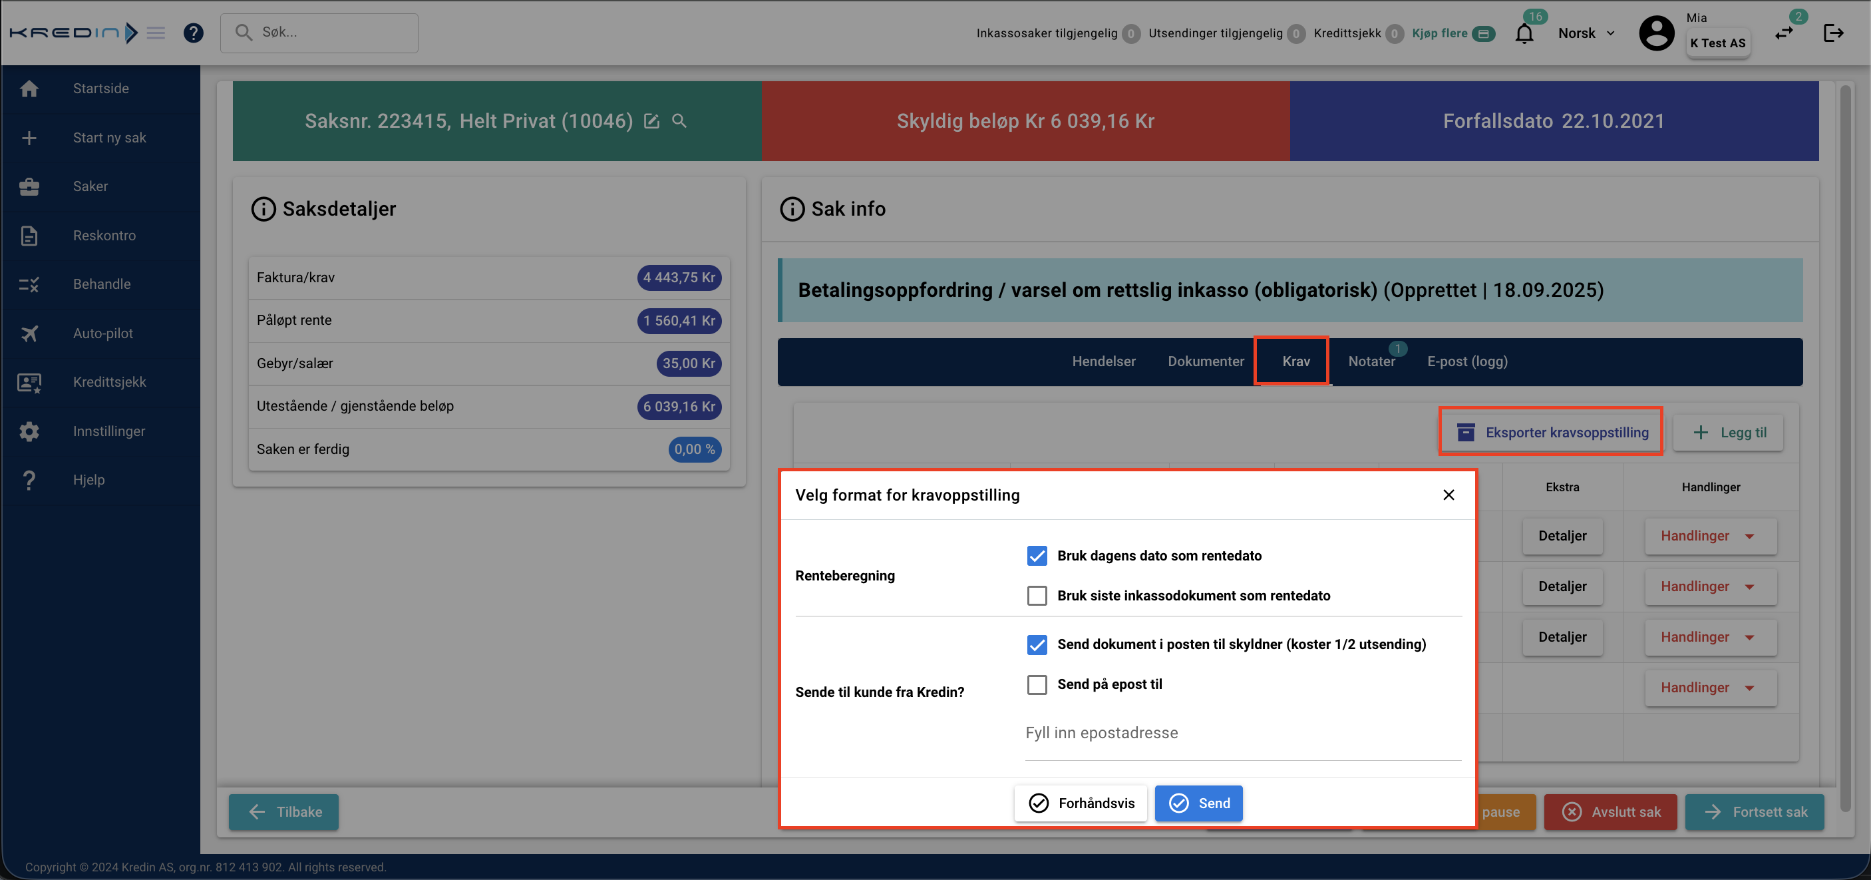The image size is (1871, 880).
Task: Open the Notater tab
Action: click(x=1371, y=361)
